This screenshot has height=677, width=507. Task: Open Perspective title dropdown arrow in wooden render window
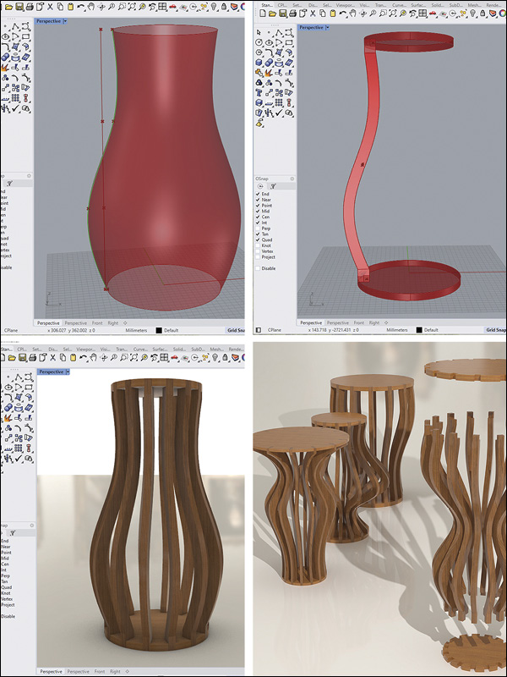(x=68, y=372)
